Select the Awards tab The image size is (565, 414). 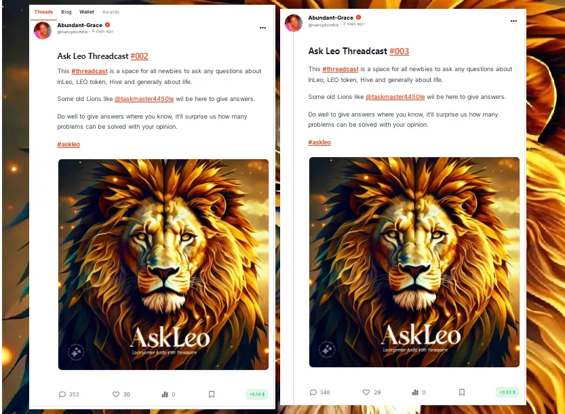[111, 12]
